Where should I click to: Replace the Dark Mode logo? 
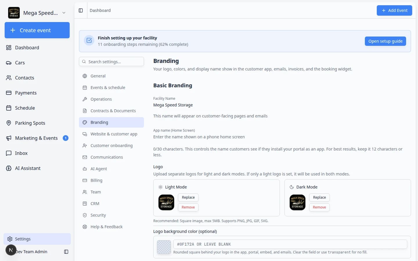319,197
